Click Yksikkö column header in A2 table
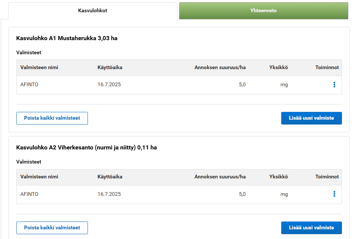The width and height of the screenshot is (352, 239). tap(278, 177)
